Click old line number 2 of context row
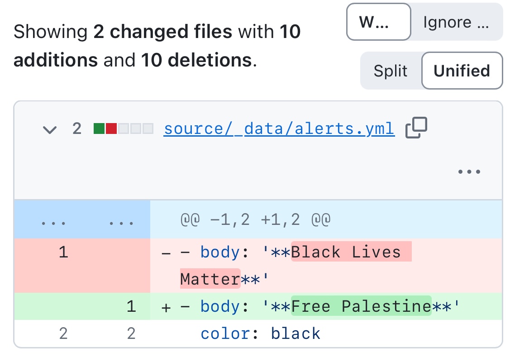Viewport: 510px width, 357px height. (x=63, y=333)
